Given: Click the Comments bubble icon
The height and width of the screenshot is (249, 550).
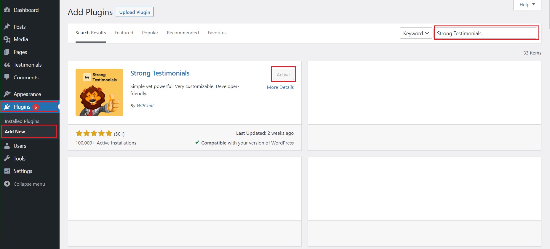Looking at the screenshot, I should click(7, 77).
